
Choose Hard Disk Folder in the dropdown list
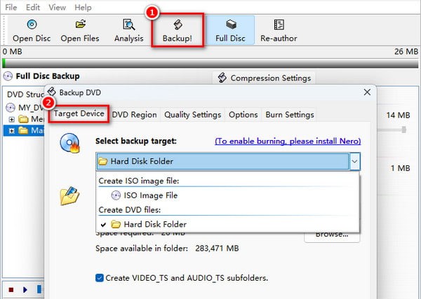(x=227, y=224)
